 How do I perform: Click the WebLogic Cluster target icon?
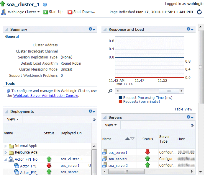[x=3, y=12]
